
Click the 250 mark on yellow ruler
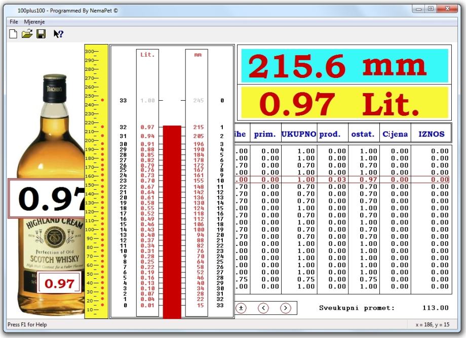point(91,96)
